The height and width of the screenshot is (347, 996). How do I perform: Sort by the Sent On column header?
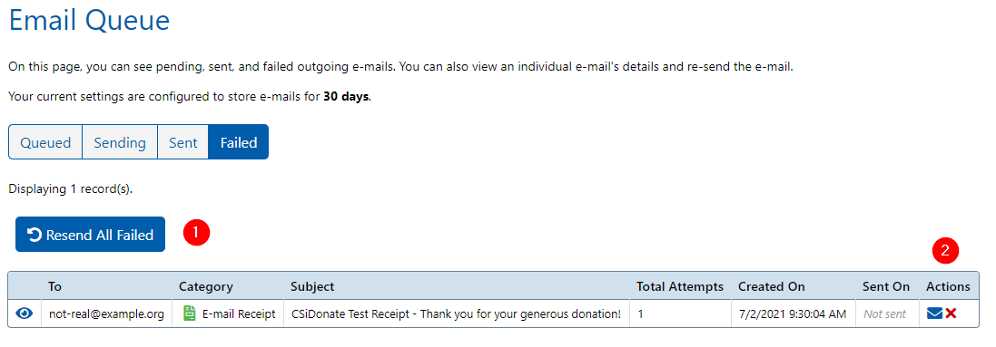[x=886, y=286]
